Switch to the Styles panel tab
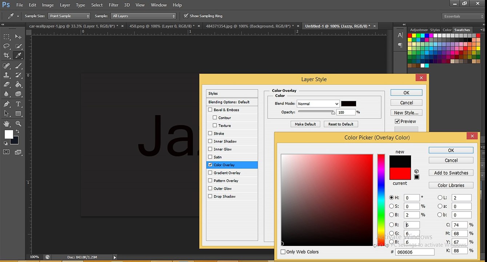This screenshot has height=262, width=487. pyautogui.click(x=435, y=30)
